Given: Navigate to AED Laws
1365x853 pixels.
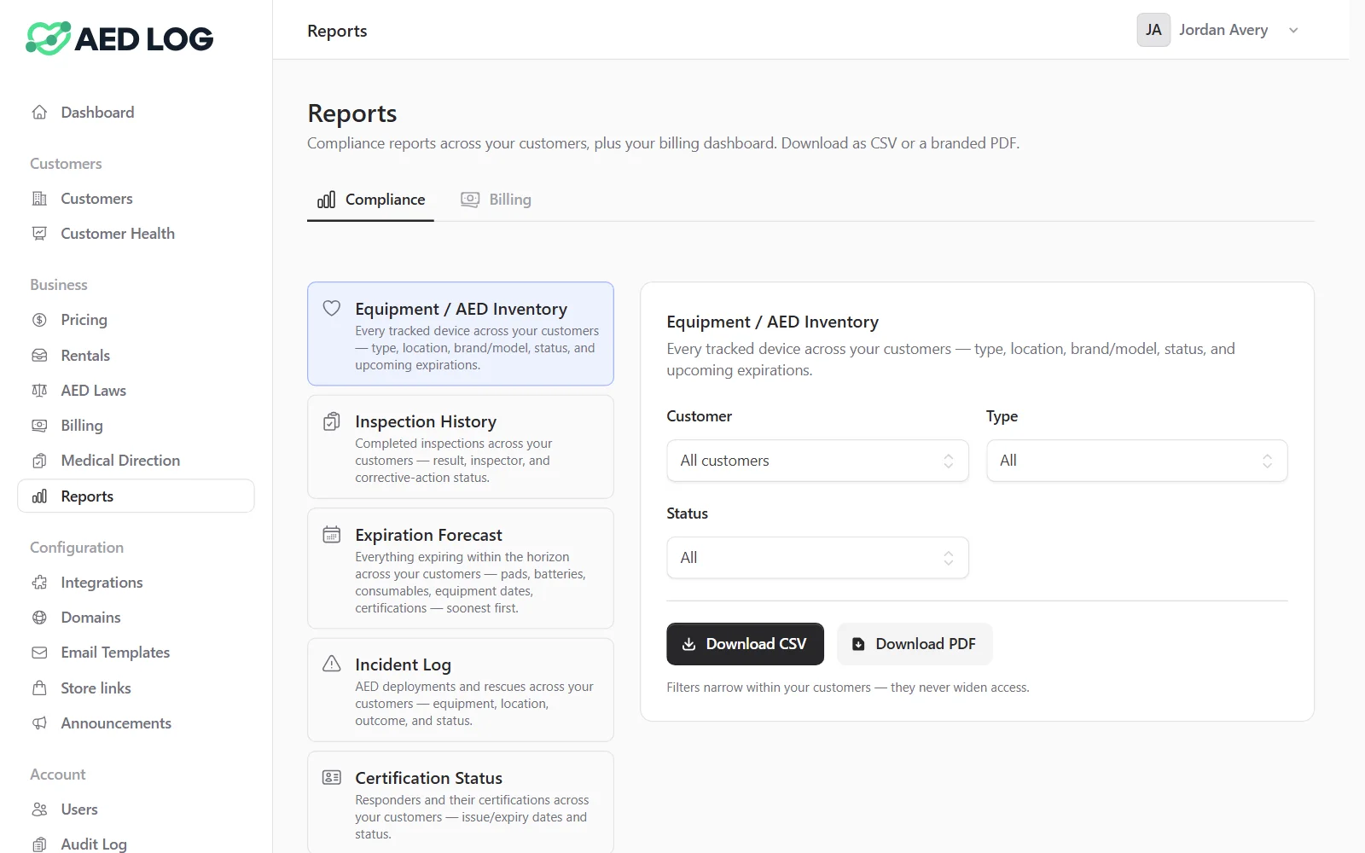Looking at the screenshot, I should (x=136, y=391).
